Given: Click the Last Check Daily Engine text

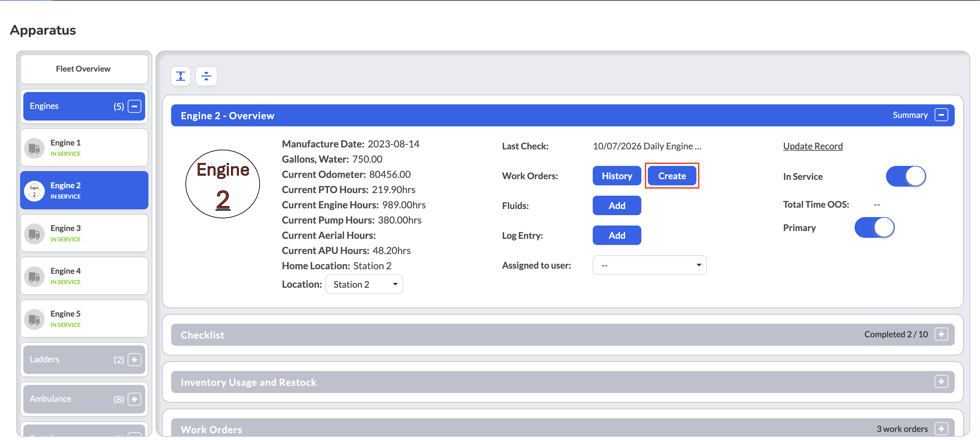Looking at the screenshot, I should (647, 146).
